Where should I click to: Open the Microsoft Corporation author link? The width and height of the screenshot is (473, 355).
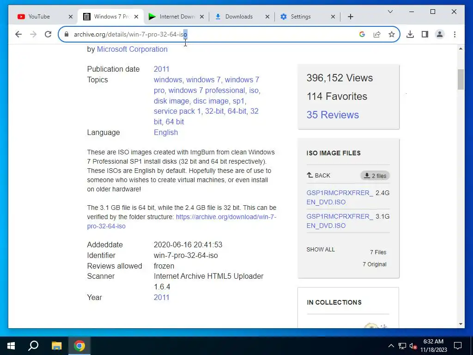(132, 49)
